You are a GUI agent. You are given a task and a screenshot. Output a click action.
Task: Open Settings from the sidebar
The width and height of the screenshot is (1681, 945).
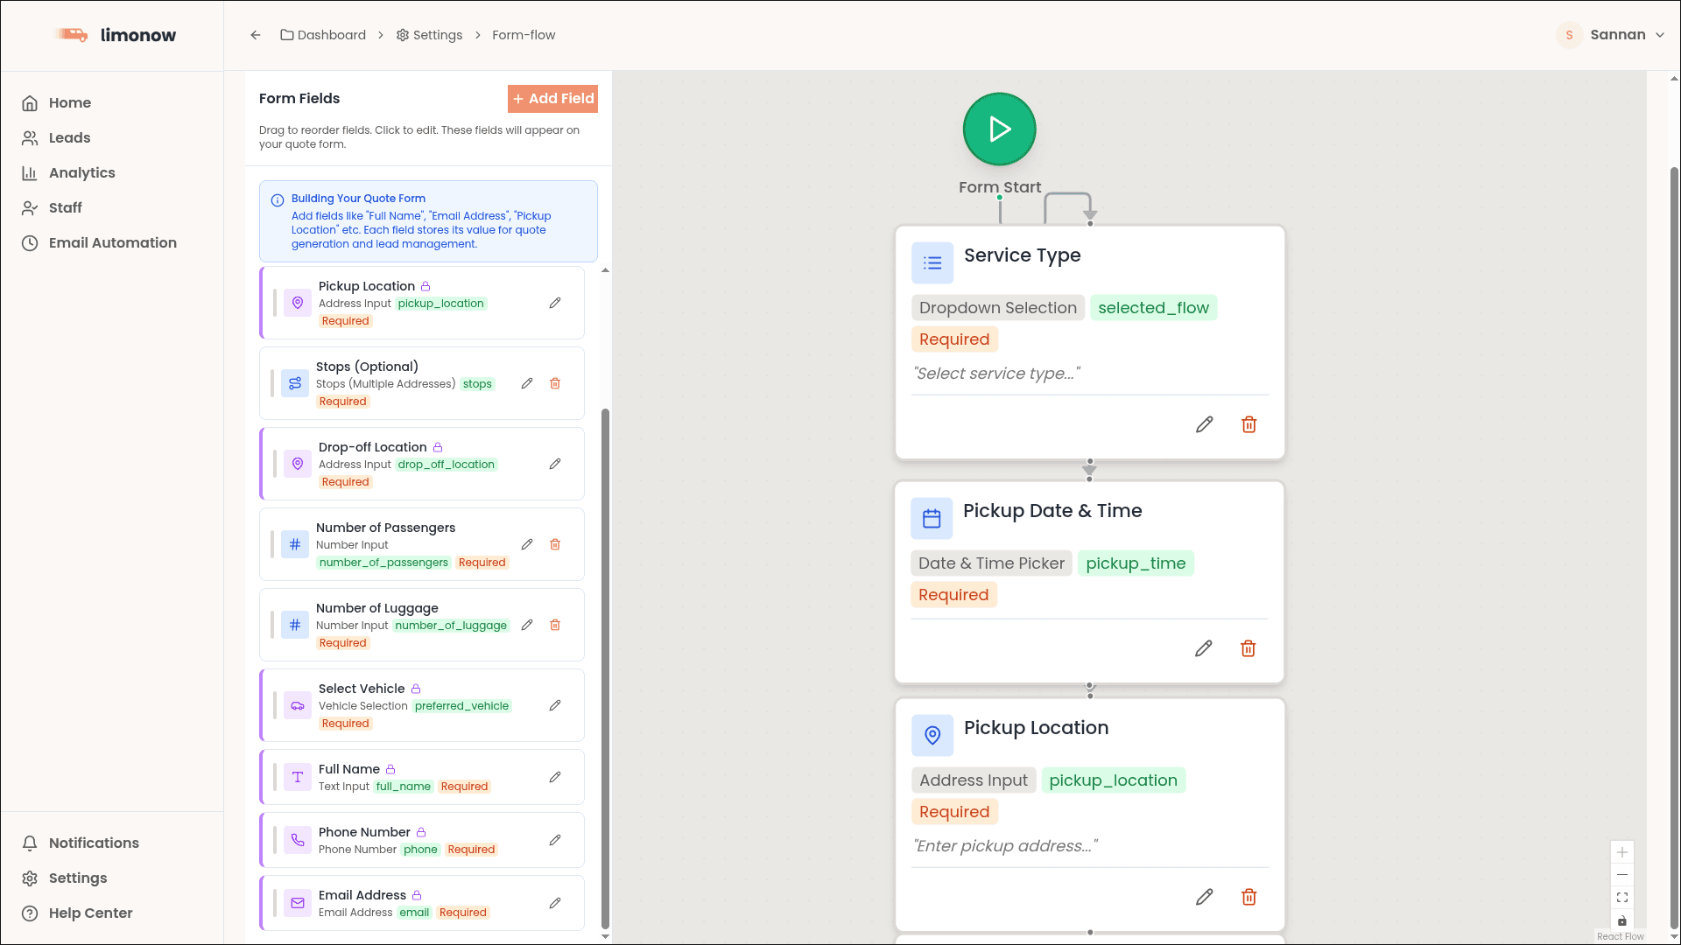pyautogui.click(x=77, y=878)
